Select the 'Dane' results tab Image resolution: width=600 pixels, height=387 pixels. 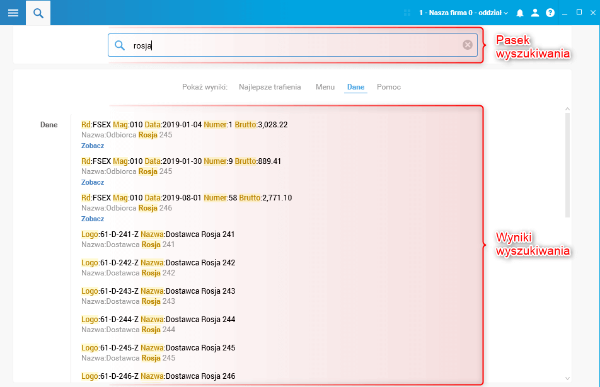tap(355, 87)
